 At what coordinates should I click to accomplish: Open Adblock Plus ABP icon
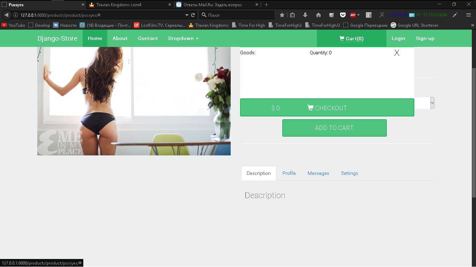tap(353, 15)
